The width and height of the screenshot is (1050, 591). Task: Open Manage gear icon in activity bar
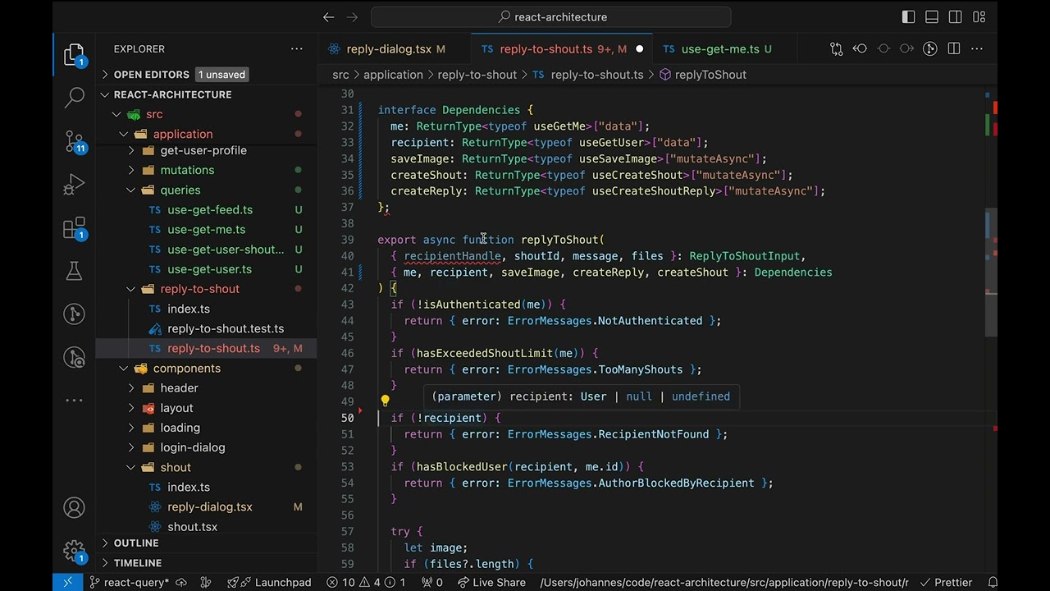click(74, 551)
